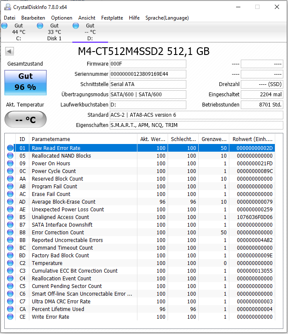Screen dimensions: 288x334
Task: Select the Smart Off-line Scan Uncorrectable Error row
Action: tap(140, 294)
